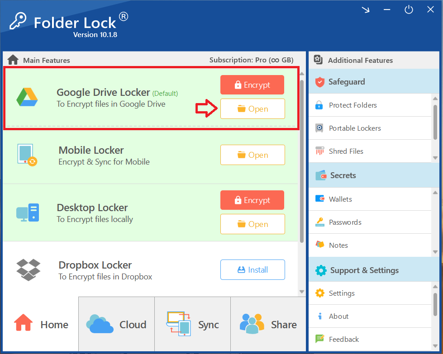Open the About entry
The image size is (443, 354).
tap(370, 316)
